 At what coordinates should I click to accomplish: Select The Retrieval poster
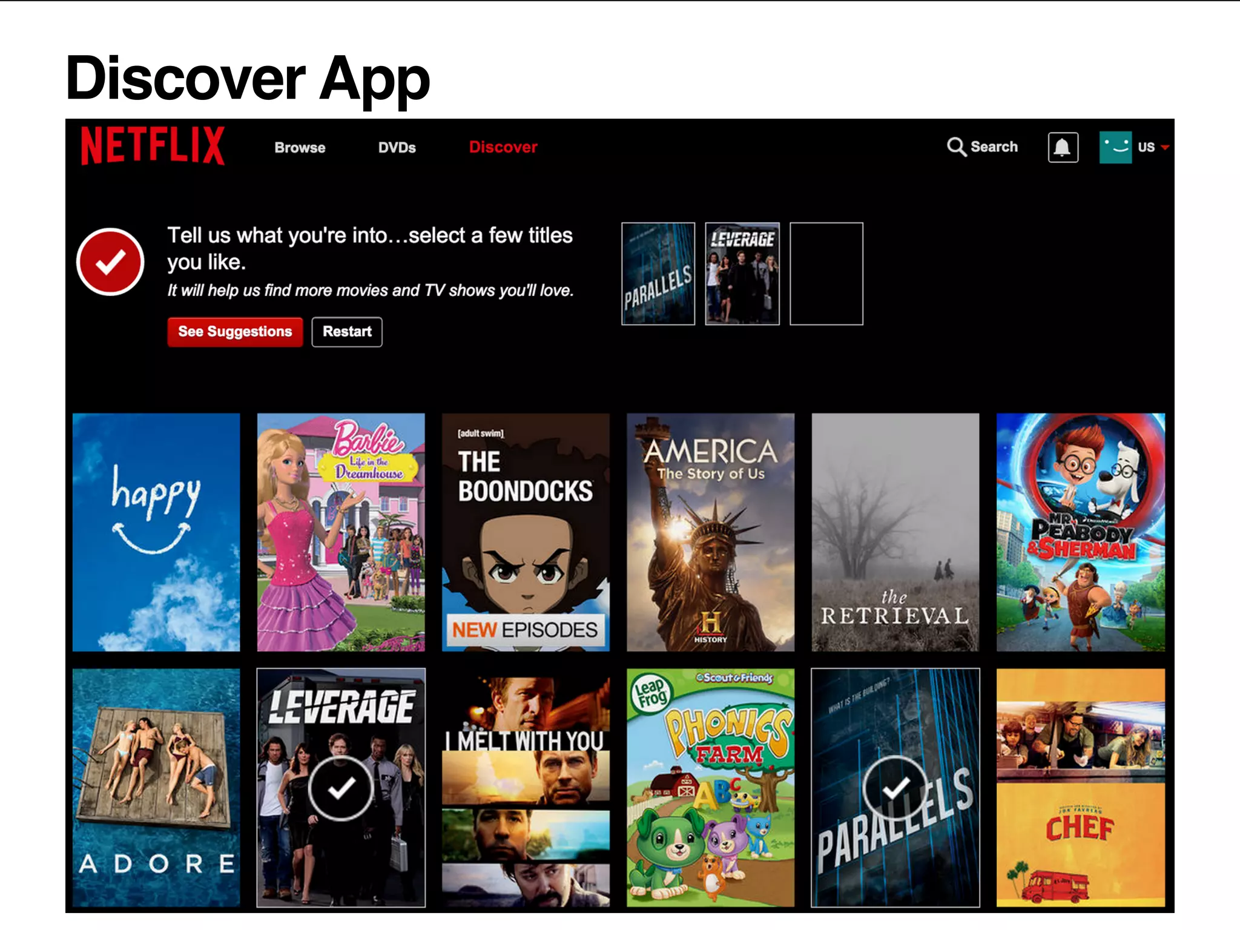click(895, 532)
